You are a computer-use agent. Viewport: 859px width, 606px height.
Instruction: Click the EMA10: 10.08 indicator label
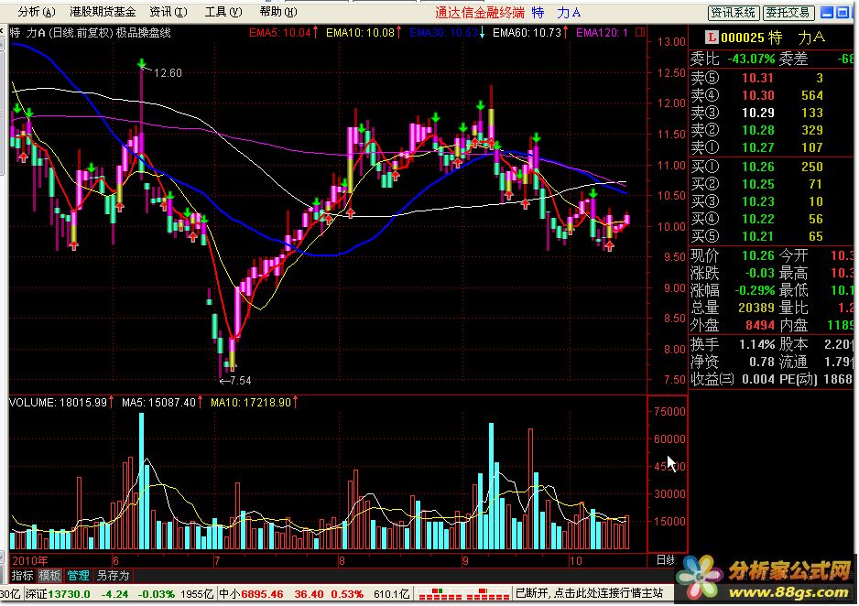coord(364,33)
